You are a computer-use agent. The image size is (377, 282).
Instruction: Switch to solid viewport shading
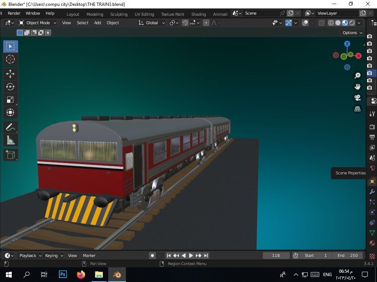[x=338, y=23]
